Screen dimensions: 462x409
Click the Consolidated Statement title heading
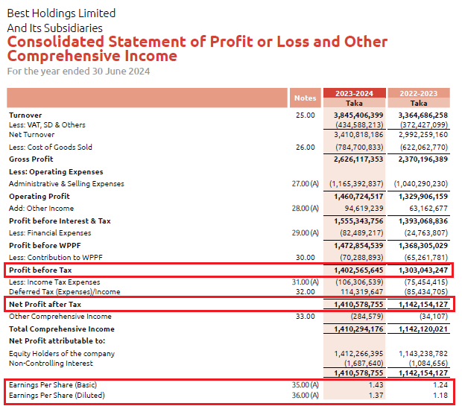click(x=197, y=48)
